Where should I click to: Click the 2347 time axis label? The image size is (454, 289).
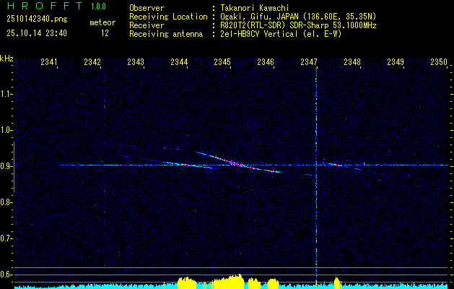pos(309,61)
